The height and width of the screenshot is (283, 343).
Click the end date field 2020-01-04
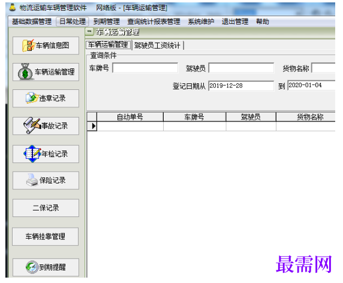tap(311, 85)
